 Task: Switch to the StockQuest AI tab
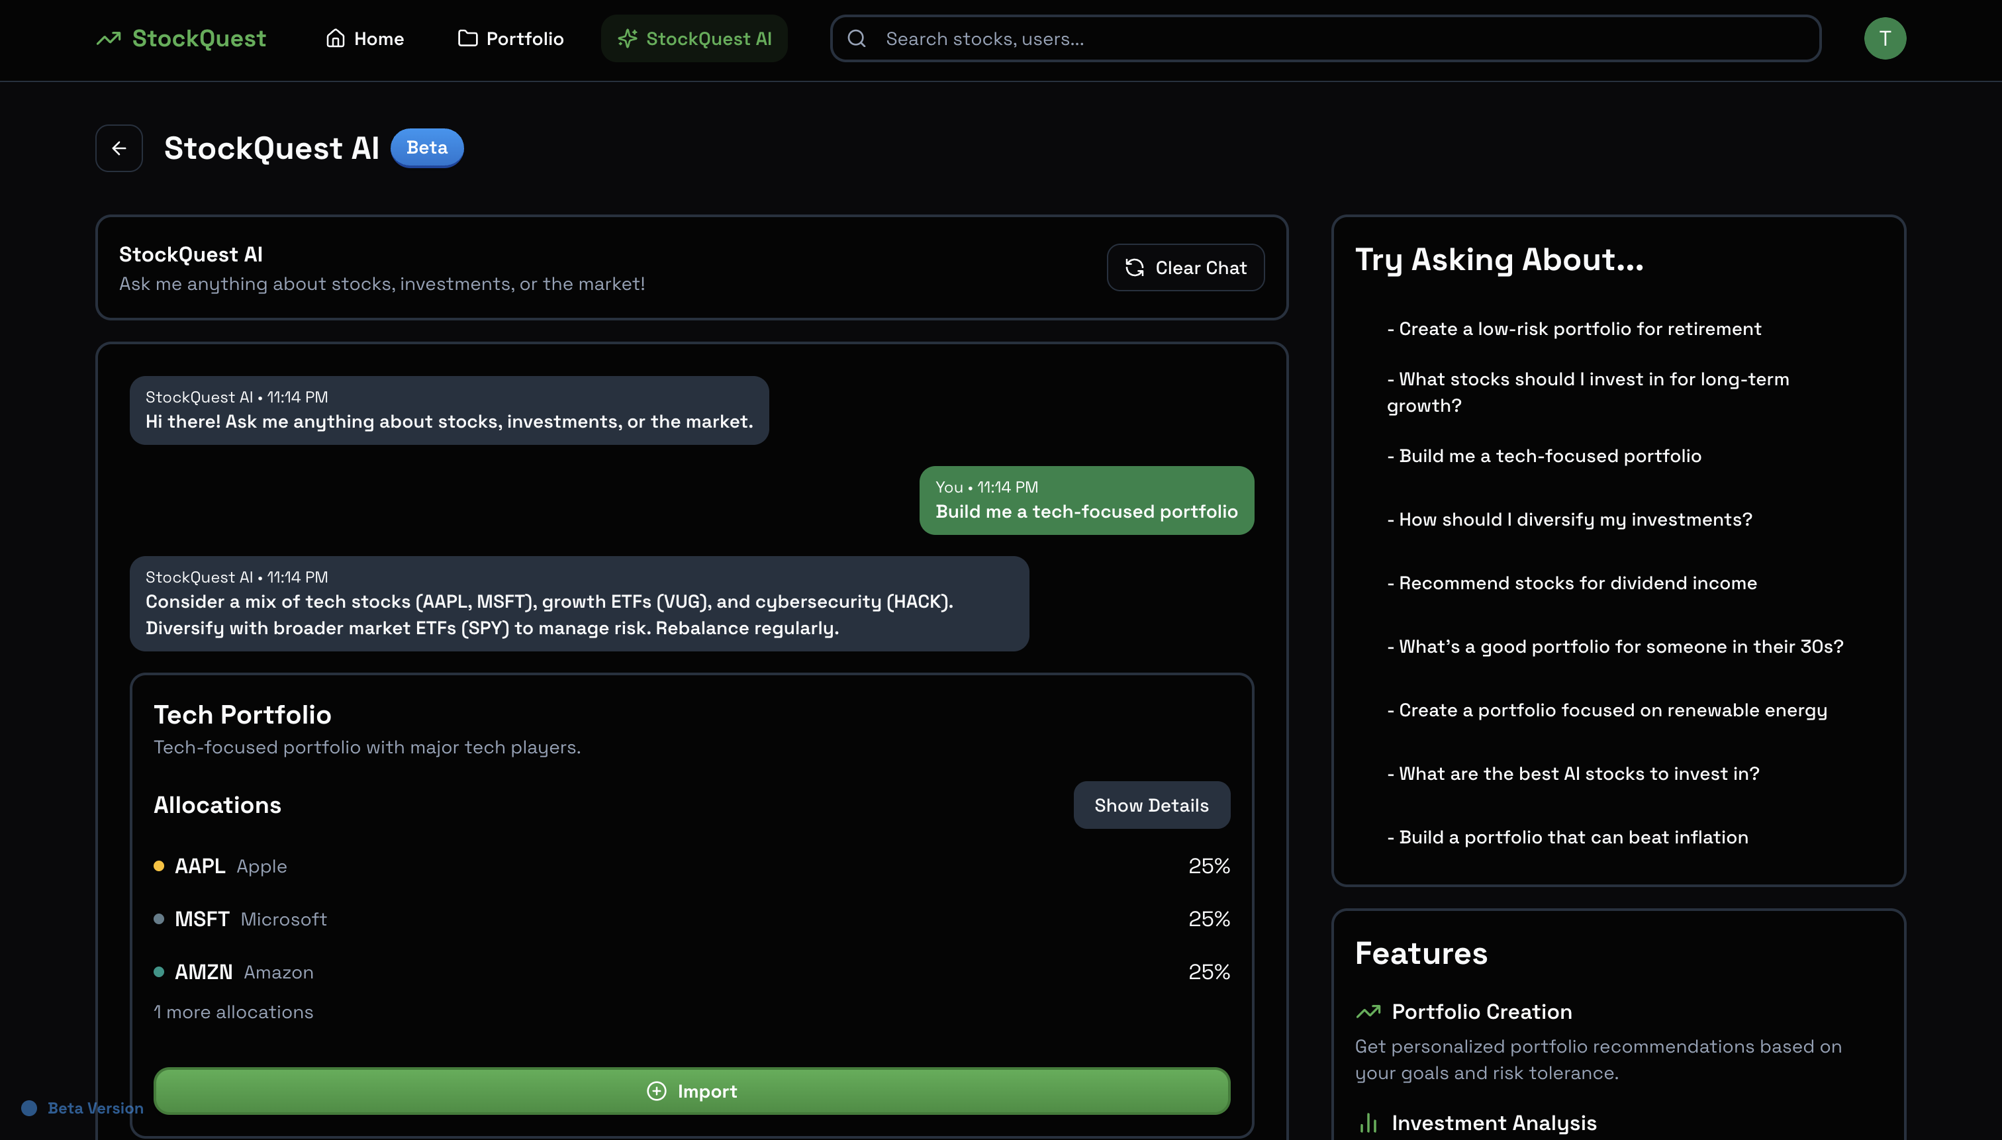point(694,38)
